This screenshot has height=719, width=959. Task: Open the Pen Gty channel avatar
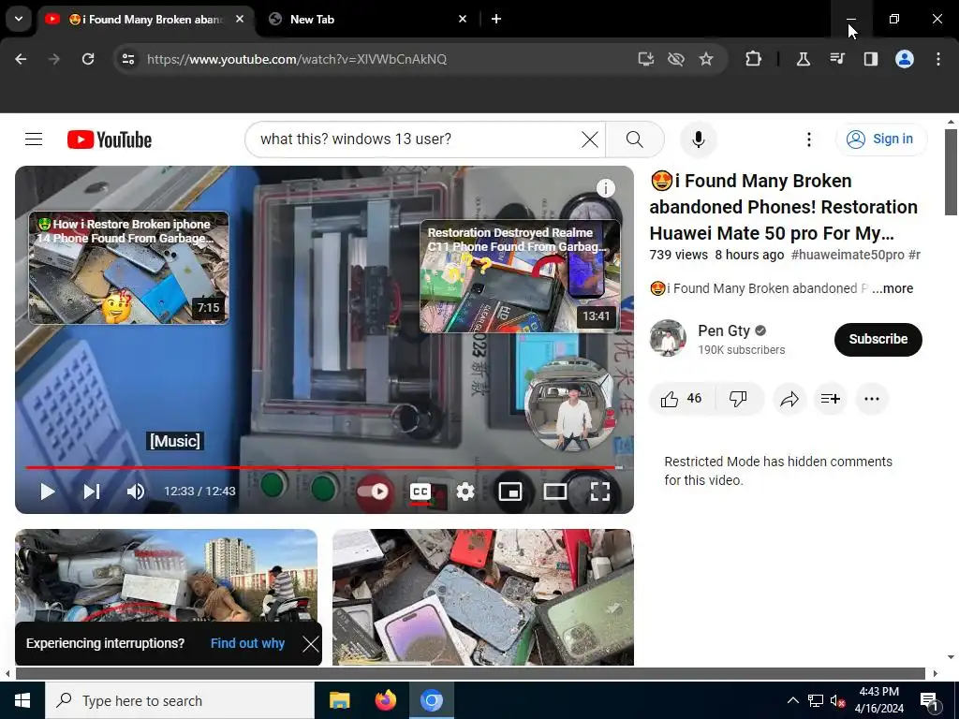[x=668, y=338]
